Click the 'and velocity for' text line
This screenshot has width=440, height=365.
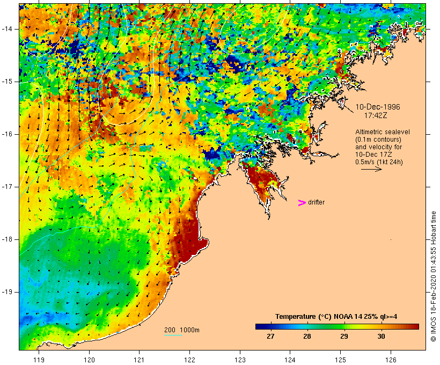pyautogui.click(x=378, y=147)
